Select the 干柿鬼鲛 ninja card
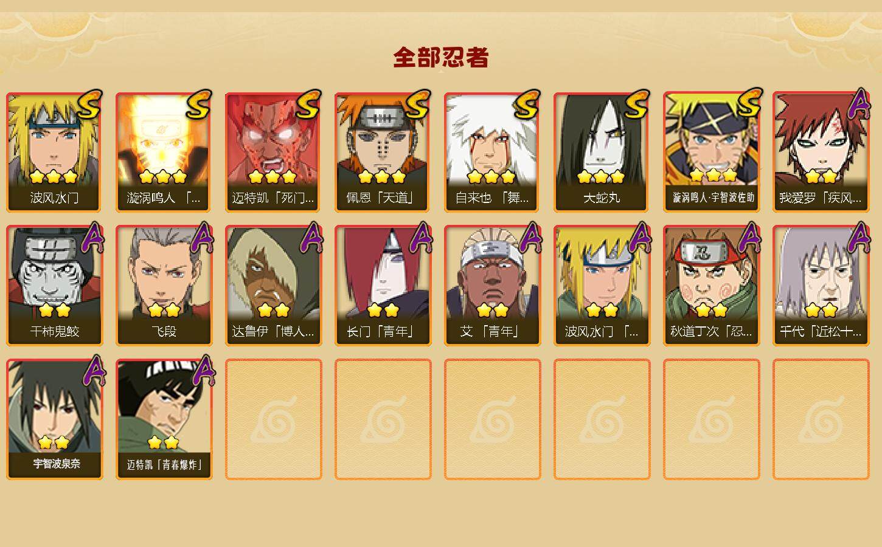The height and width of the screenshot is (547, 882). (x=55, y=286)
